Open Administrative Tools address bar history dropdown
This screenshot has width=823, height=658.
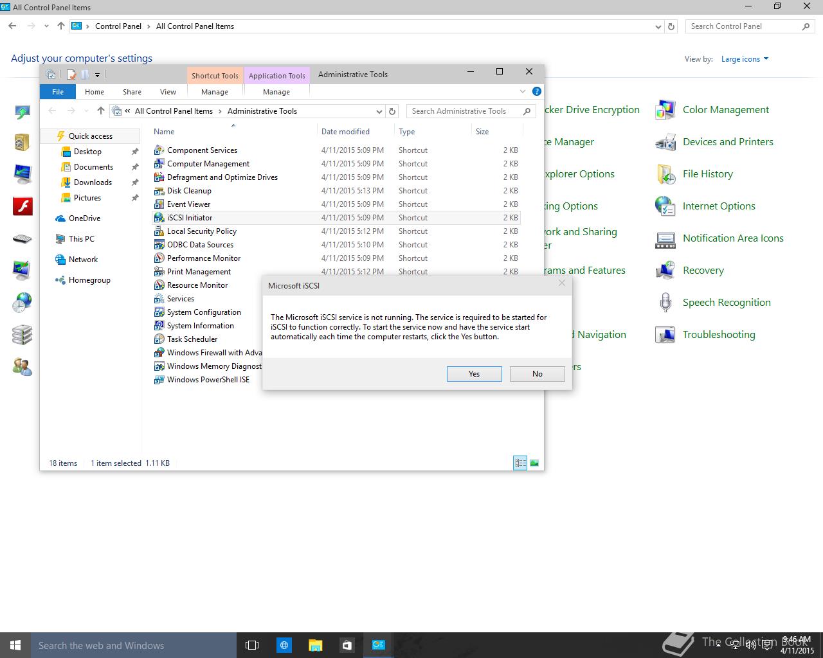379,111
